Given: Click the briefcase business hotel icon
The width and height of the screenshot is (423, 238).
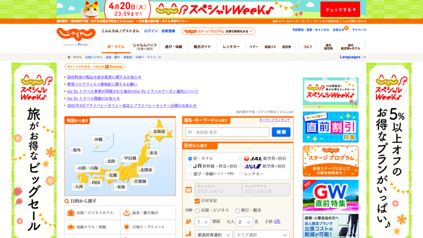Looking at the screenshot, I should point(71,213).
